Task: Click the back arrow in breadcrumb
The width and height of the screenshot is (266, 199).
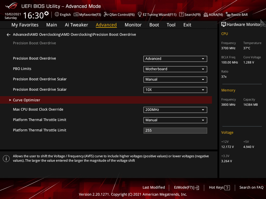Action: coord(9,35)
